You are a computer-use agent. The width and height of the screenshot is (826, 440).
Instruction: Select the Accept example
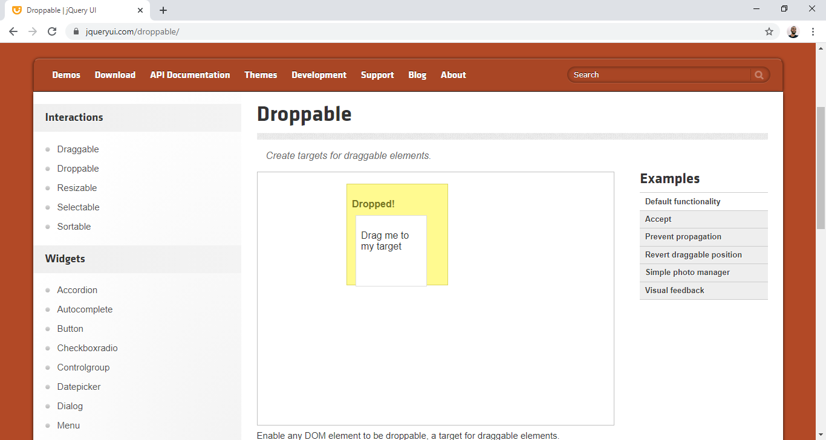[x=658, y=219]
